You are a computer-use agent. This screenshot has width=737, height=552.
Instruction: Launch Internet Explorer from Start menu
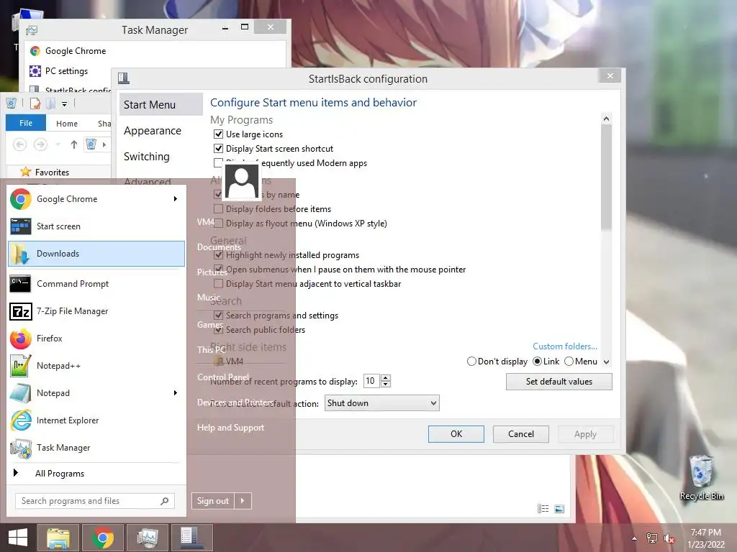96,420
